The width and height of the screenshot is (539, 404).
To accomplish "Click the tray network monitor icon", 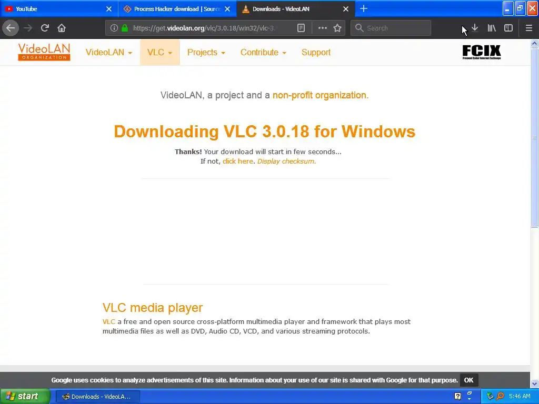I will tap(490, 396).
